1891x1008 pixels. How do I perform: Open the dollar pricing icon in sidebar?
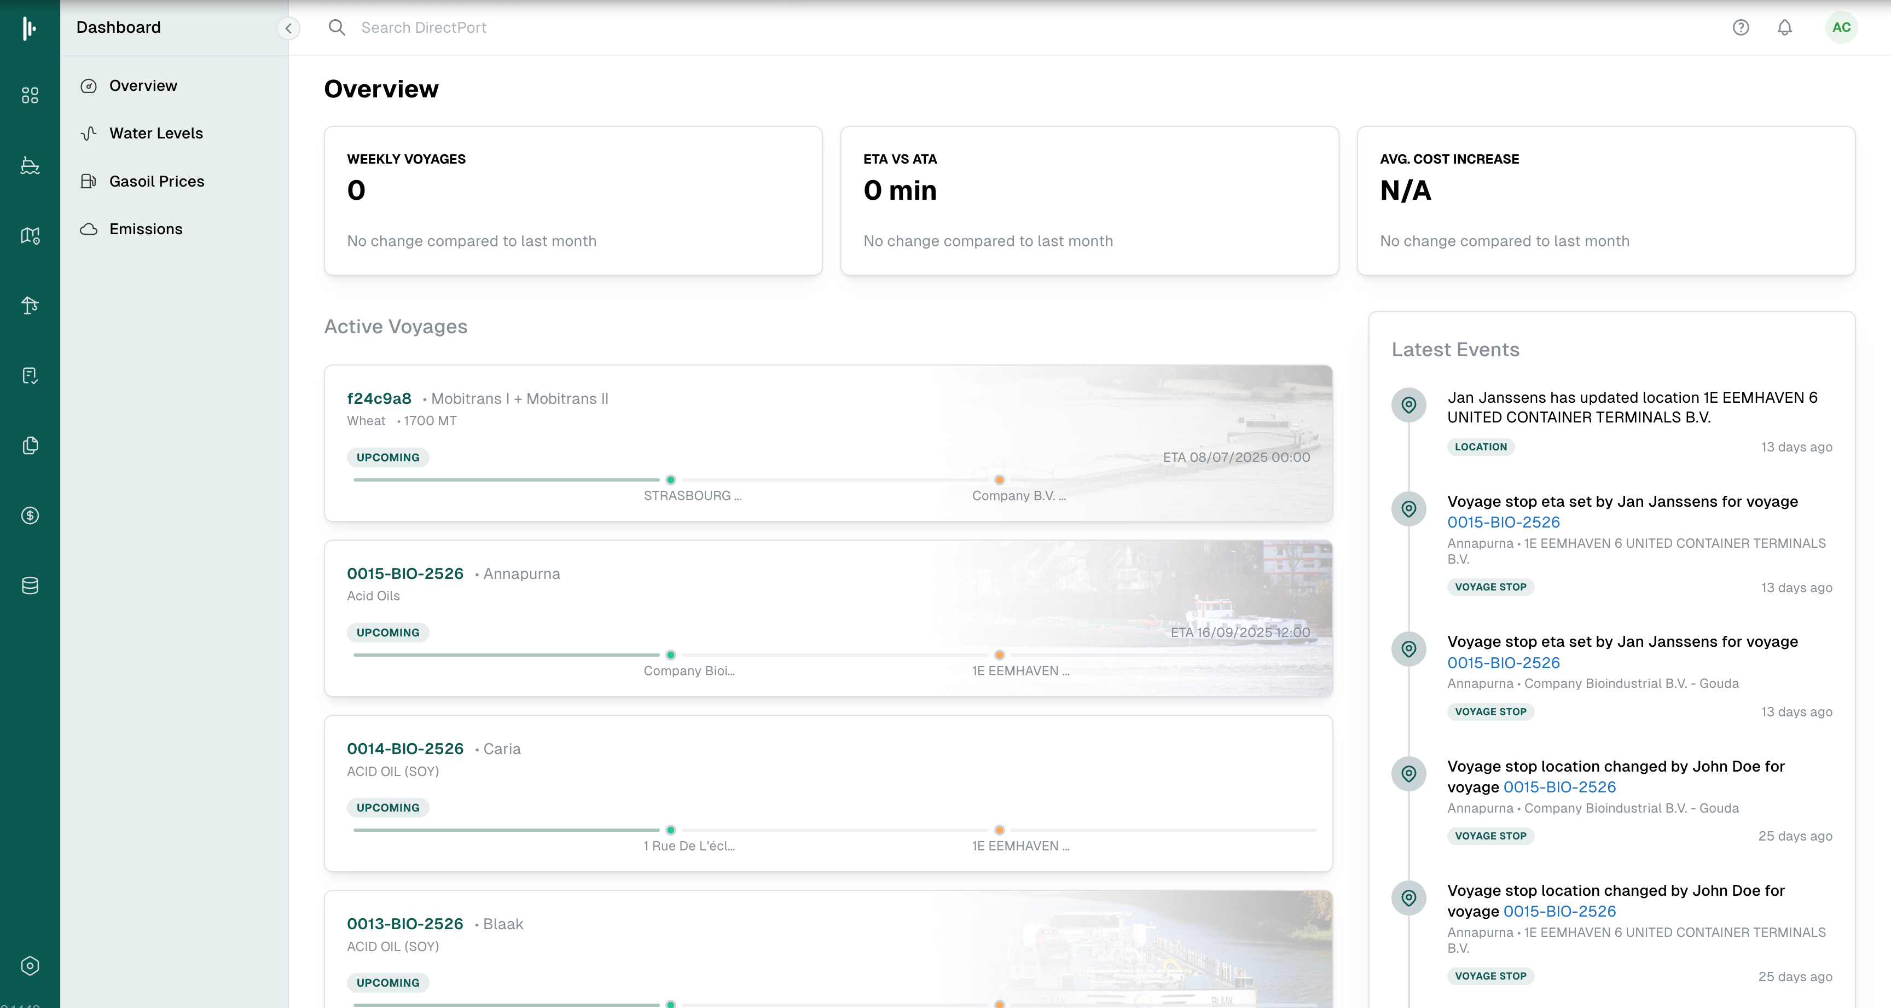tap(30, 514)
